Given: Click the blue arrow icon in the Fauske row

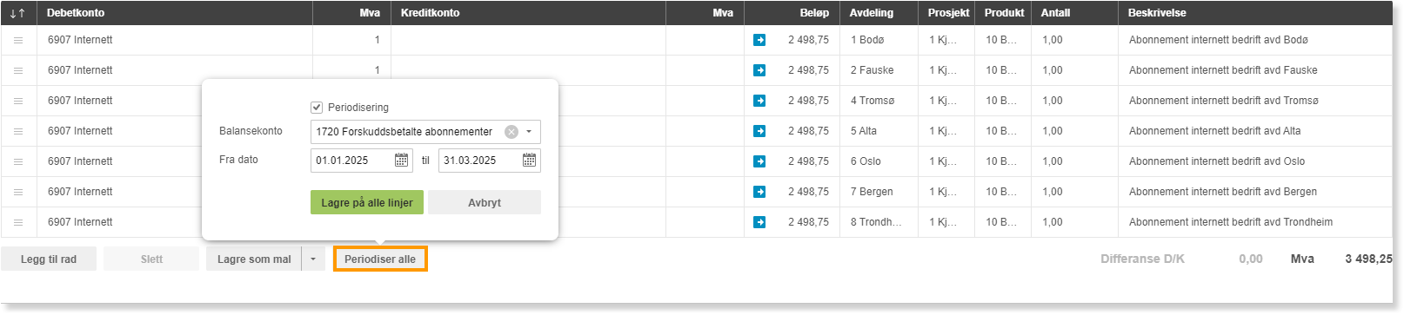Looking at the screenshot, I should point(759,70).
